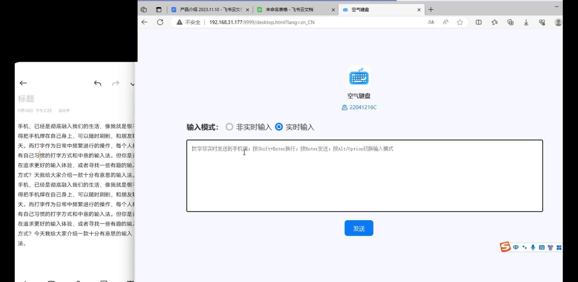
Task: Toggle punctuation mode in Sogou bar
Action: pos(524,247)
